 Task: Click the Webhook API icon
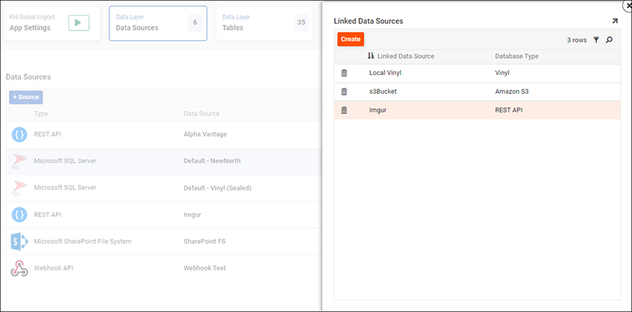(x=19, y=268)
